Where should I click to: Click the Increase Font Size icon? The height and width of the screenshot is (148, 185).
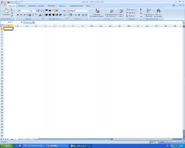(38, 11)
